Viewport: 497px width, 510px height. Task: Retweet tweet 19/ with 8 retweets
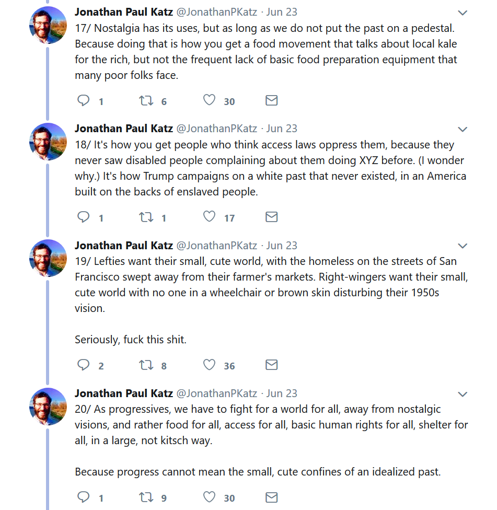[x=146, y=365]
